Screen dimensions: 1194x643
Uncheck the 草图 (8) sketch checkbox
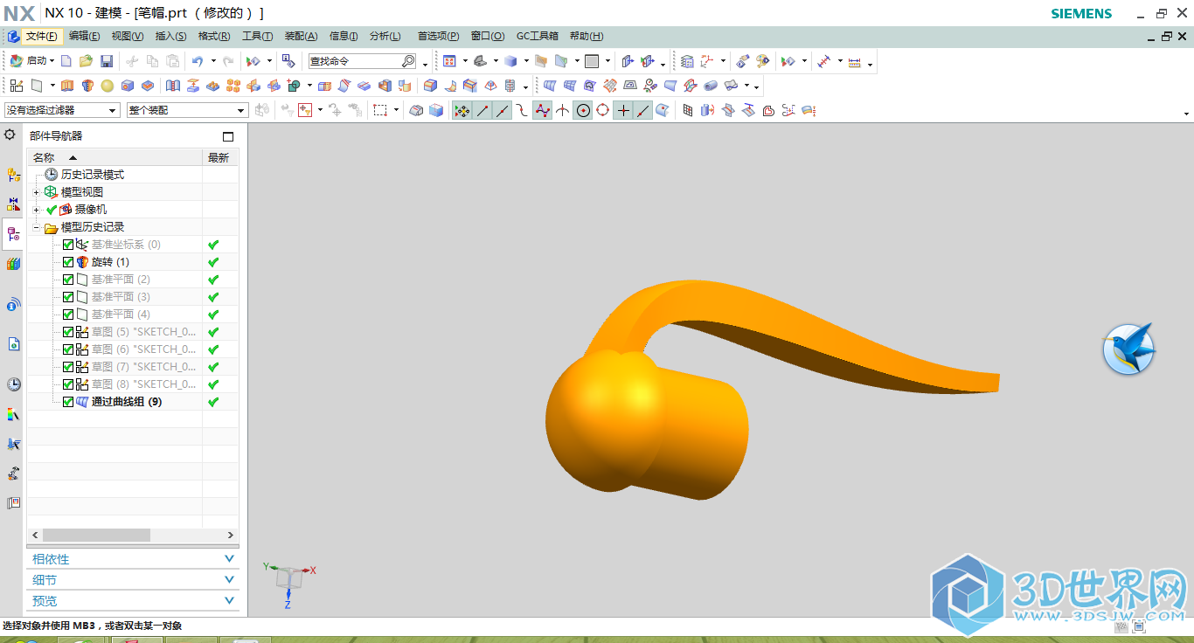[68, 384]
